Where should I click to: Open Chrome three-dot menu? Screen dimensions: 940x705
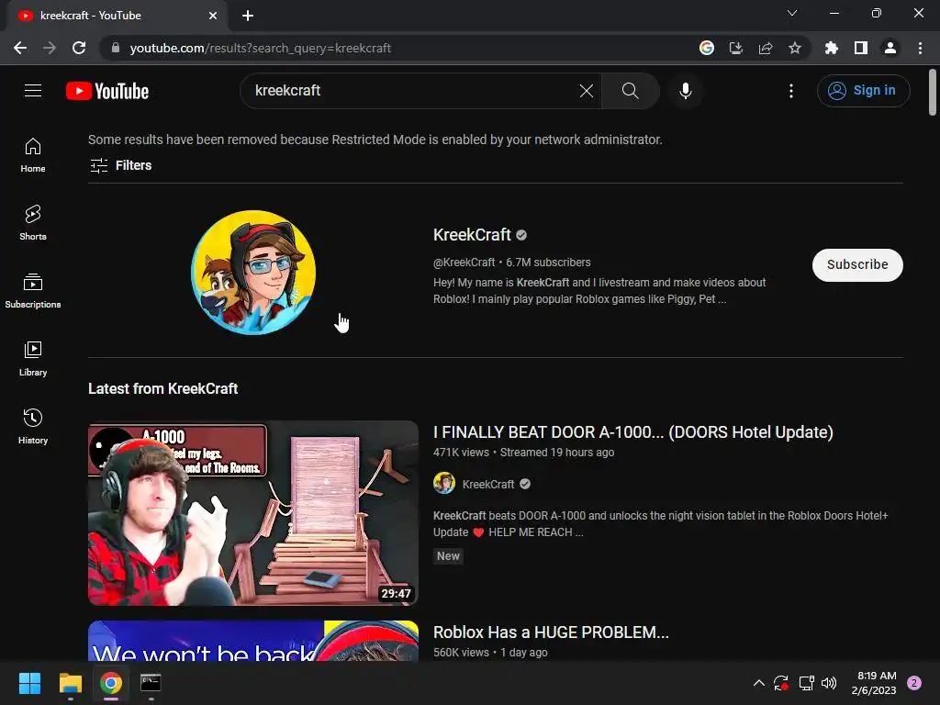pos(920,48)
